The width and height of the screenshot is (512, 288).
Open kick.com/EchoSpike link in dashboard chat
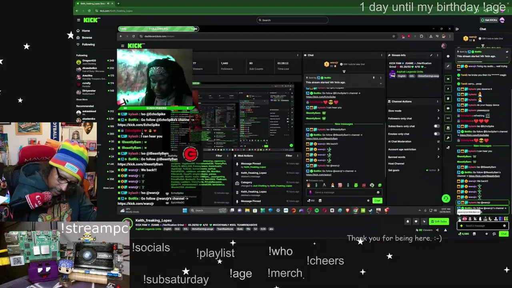(321, 97)
